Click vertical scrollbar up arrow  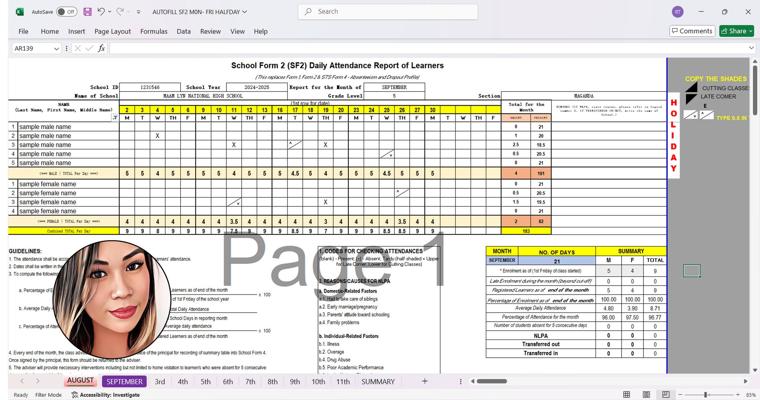coord(755,61)
